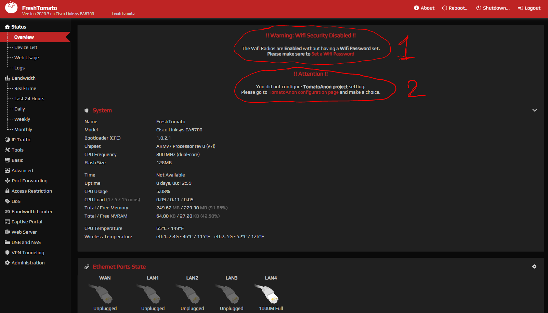Open 'Set a Wifi Password' link
The height and width of the screenshot is (313, 548).
[x=333, y=54]
